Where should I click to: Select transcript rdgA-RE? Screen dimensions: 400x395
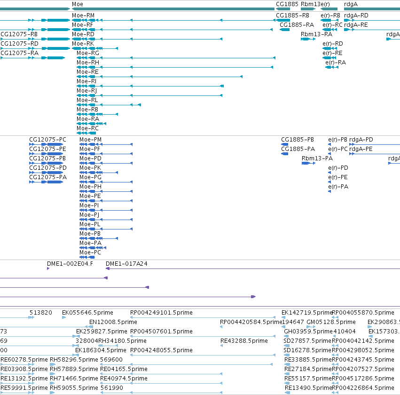(x=356, y=25)
